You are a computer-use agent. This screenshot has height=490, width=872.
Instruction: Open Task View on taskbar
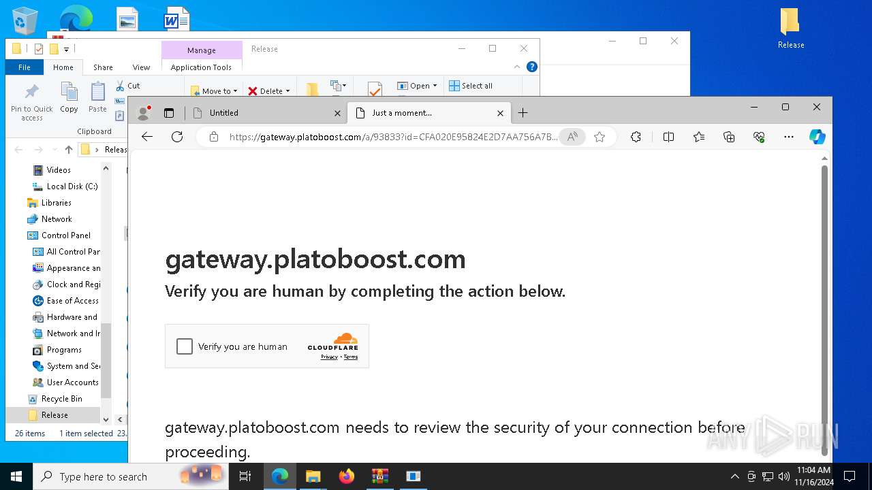(x=245, y=476)
